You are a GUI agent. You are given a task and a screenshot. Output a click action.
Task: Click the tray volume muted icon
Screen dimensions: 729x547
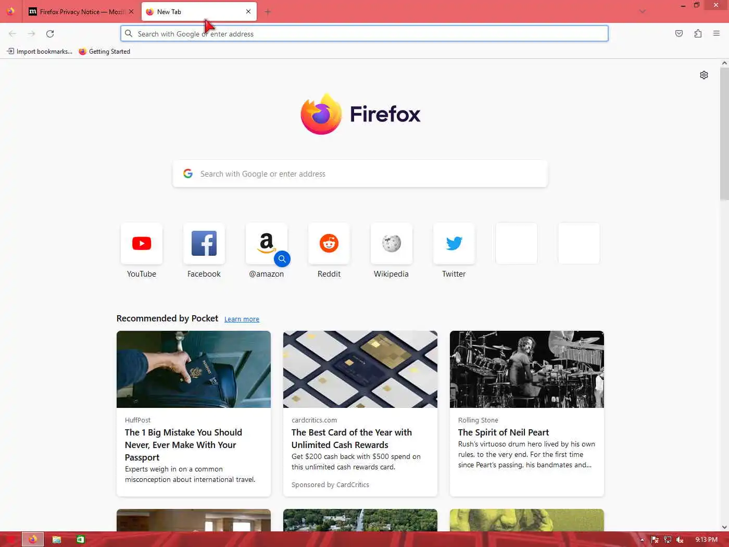point(680,540)
